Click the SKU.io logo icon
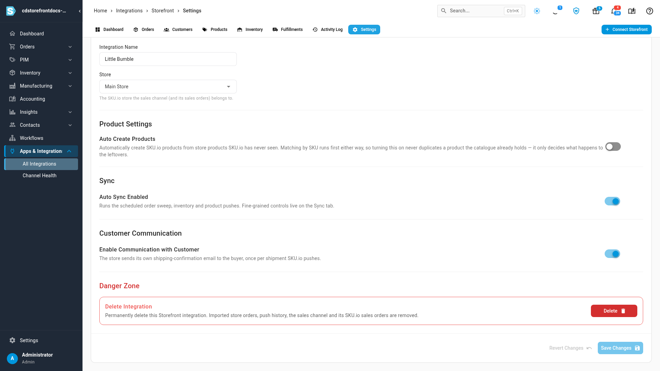This screenshot has width=660, height=371. tap(11, 11)
